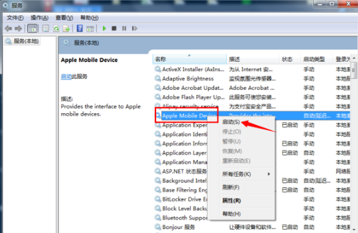358x233 pixels.
Task: Click the vertical scrollbar thumb of list
Action: click(354, 71)
